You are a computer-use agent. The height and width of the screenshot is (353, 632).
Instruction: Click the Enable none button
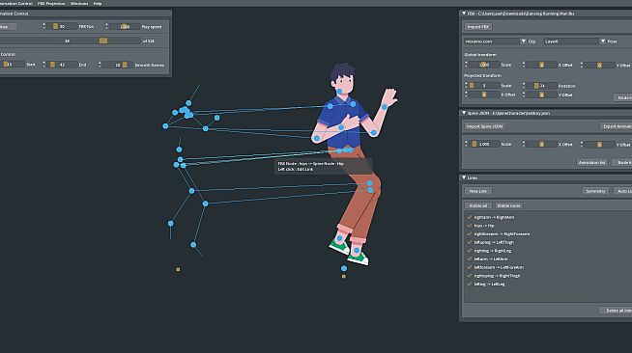tap(508, 205)
